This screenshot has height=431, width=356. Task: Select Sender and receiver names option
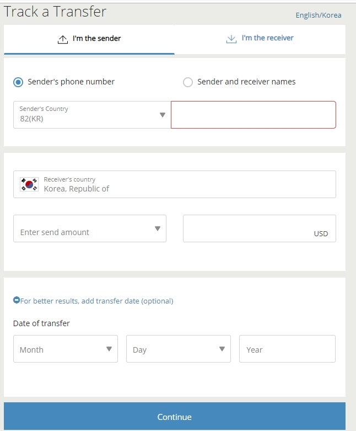pyautogui.click(x=188, y=82)
